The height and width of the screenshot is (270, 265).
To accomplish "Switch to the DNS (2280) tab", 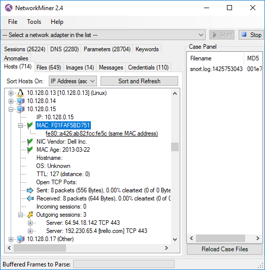I will click(64, 49).
